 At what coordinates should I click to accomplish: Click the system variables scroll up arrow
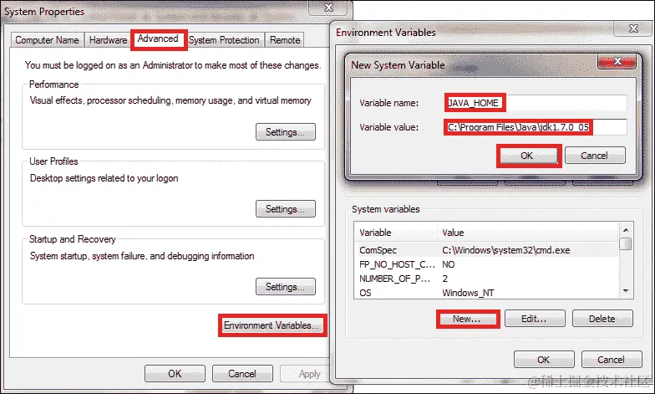626,230
